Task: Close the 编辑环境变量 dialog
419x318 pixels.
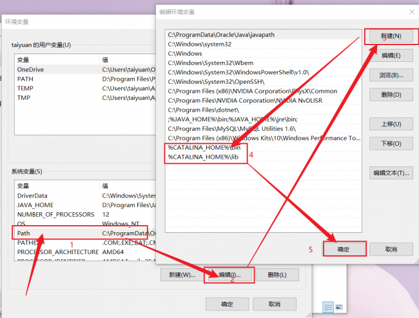Action: click(x=412, y=12)
